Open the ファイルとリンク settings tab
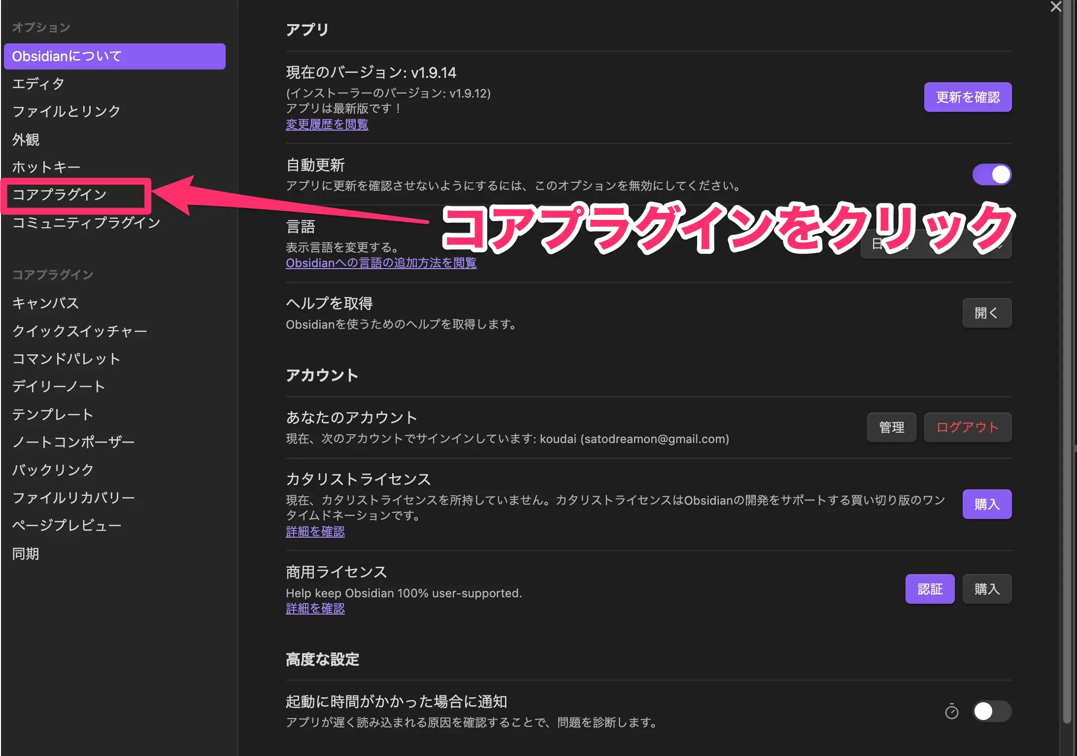The height and width of the screenshot is (756, 1077). pyautogui.click(x=115, y=111)
